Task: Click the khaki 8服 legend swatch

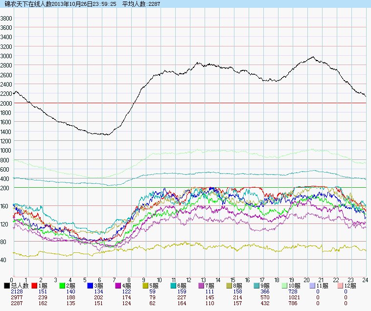Action: pyautogui.click(x=230, y=286)
